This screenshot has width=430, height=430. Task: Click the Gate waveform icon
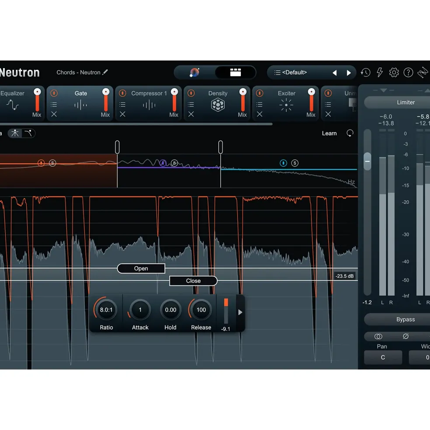pyautogui.click(x=80, y=105)
